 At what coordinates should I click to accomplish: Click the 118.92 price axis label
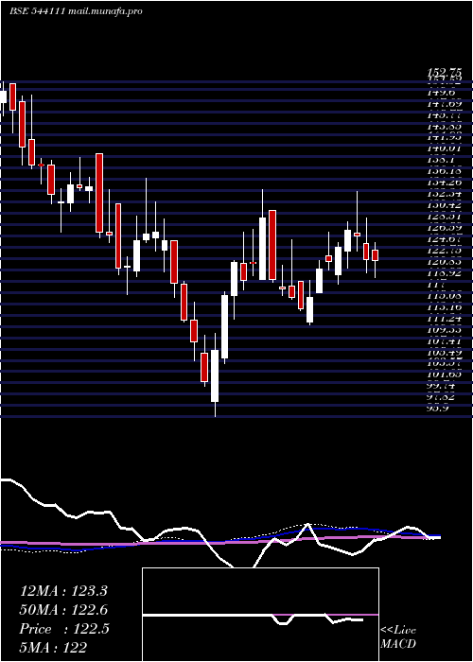pyautogui.click(x=445, y=273)
